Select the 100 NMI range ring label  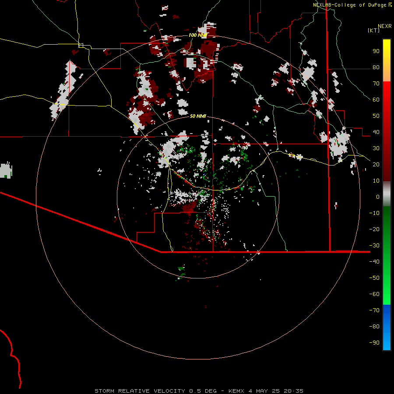pos(198,35)
